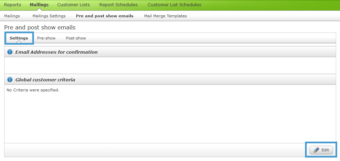Select bold Mailings item in green bar
340x161 pixels.
[39, 5]
